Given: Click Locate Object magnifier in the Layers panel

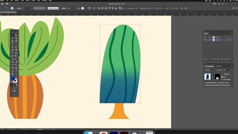Looking at the screenshot, I should [x=216, y=59].
